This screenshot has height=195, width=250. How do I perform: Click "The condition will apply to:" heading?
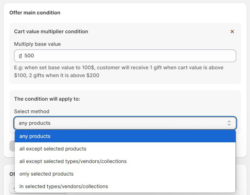(x=47, y=99)
